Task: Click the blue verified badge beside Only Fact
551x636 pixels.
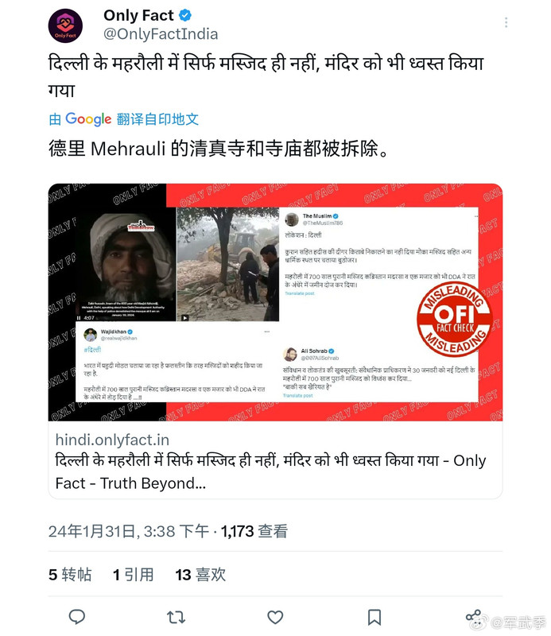Action: click(185, 15)
